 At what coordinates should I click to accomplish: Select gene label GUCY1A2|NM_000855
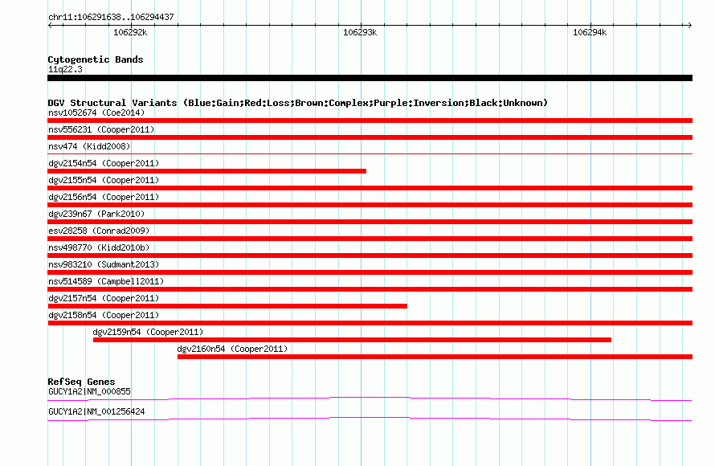(x=89, y=391)
